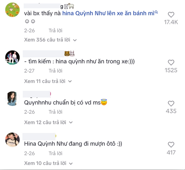
Task: Click the search magnifier icon after "bánh mì"
Action: [156, 13]
